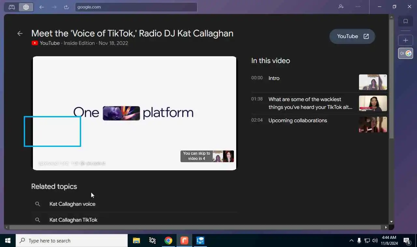417x247 pixels.
Task: Jump to Upcoming collaborations chapter at 02:04
Action: click(319, 124)
